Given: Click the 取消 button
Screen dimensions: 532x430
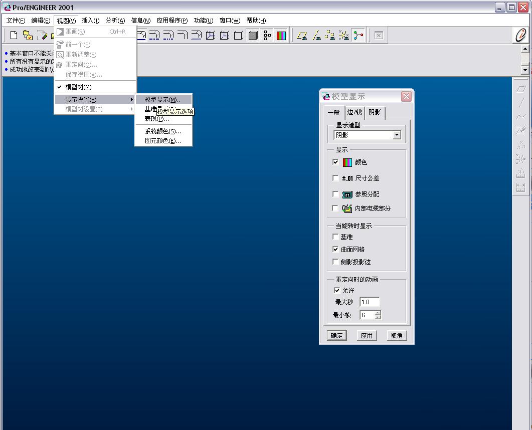Looking at the screenshot, I should [x=397, y=335].
